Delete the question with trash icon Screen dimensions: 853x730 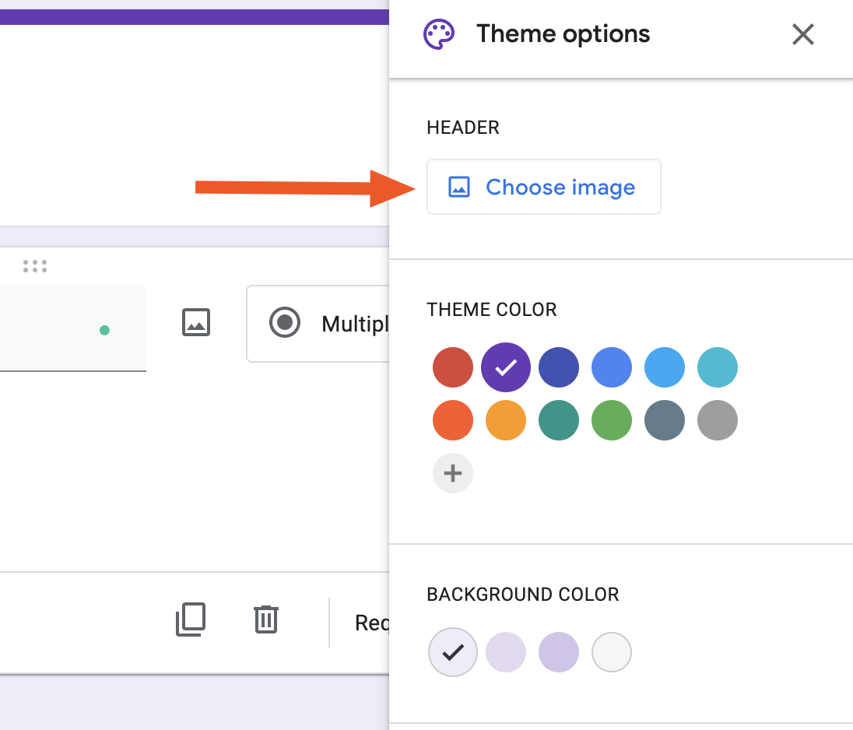[266, 619]
